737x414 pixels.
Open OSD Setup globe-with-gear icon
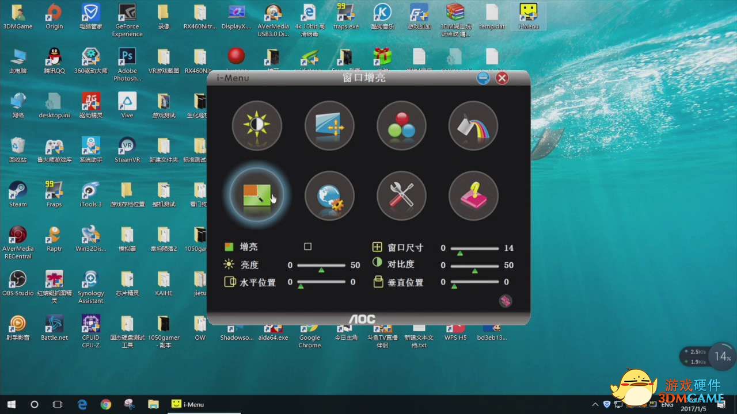[x=329, y=195]
